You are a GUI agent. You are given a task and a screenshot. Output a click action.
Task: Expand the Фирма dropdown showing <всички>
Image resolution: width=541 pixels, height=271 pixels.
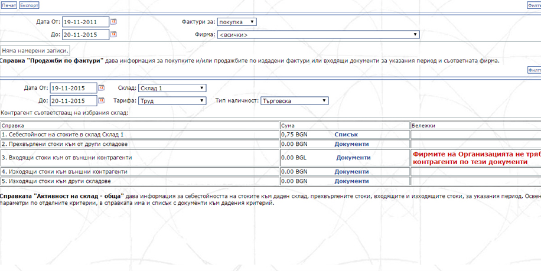tap(318, 35)
